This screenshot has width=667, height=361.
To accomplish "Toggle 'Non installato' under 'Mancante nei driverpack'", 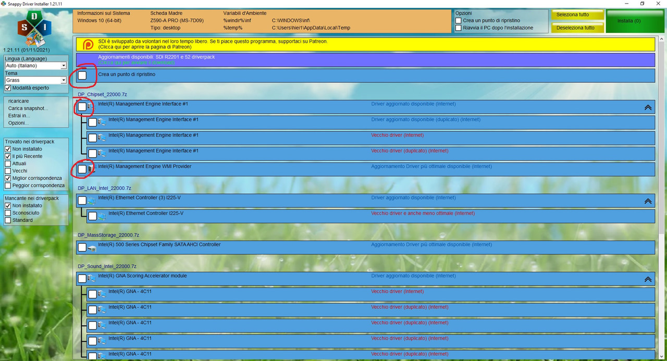I will tap(8, 205).
